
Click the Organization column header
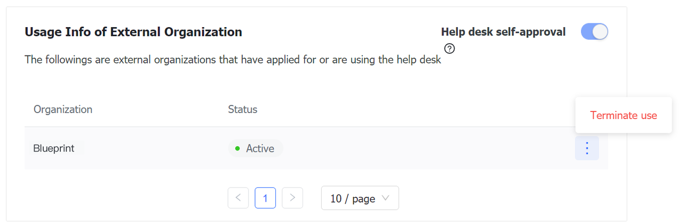click(x=63, y=109)
